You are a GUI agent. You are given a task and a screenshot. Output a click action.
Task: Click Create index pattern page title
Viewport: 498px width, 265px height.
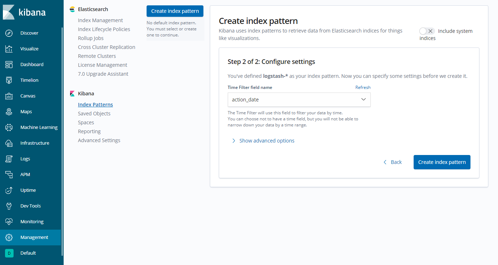pyautogui.click(x=258, y=21)
